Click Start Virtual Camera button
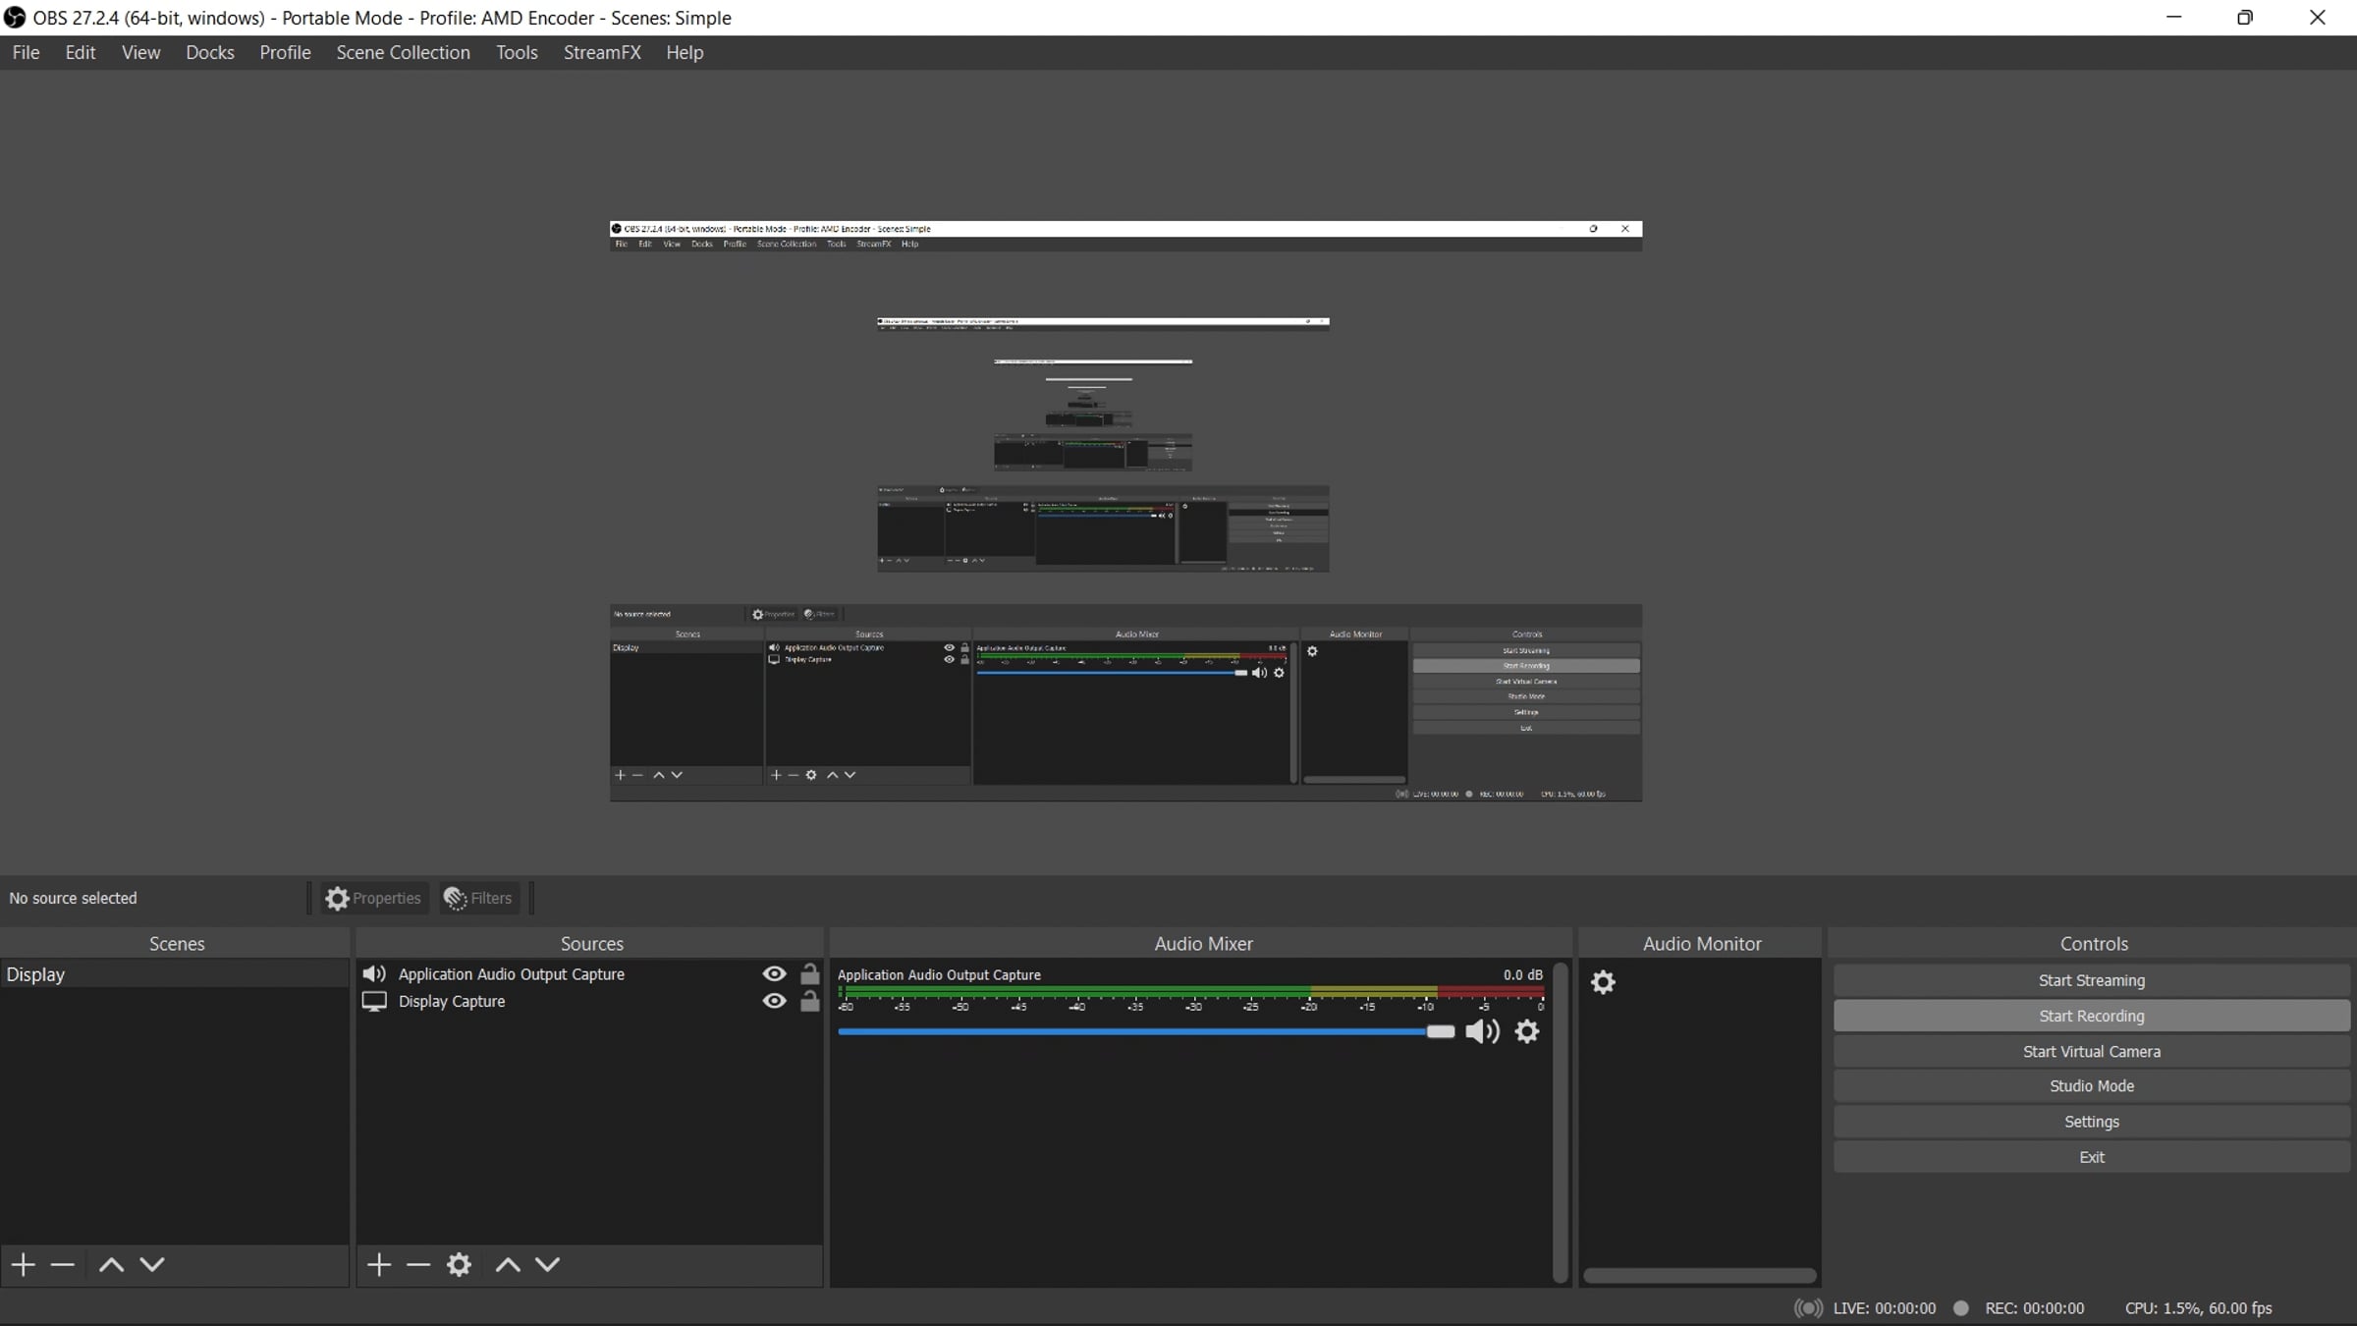This screenshot has height=1326, width=2357. pos(2092,1051)
